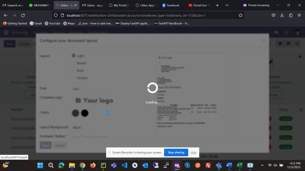
Task: Show tracking protection shield info
Action: pyautogui.click(x=56, y=15)
